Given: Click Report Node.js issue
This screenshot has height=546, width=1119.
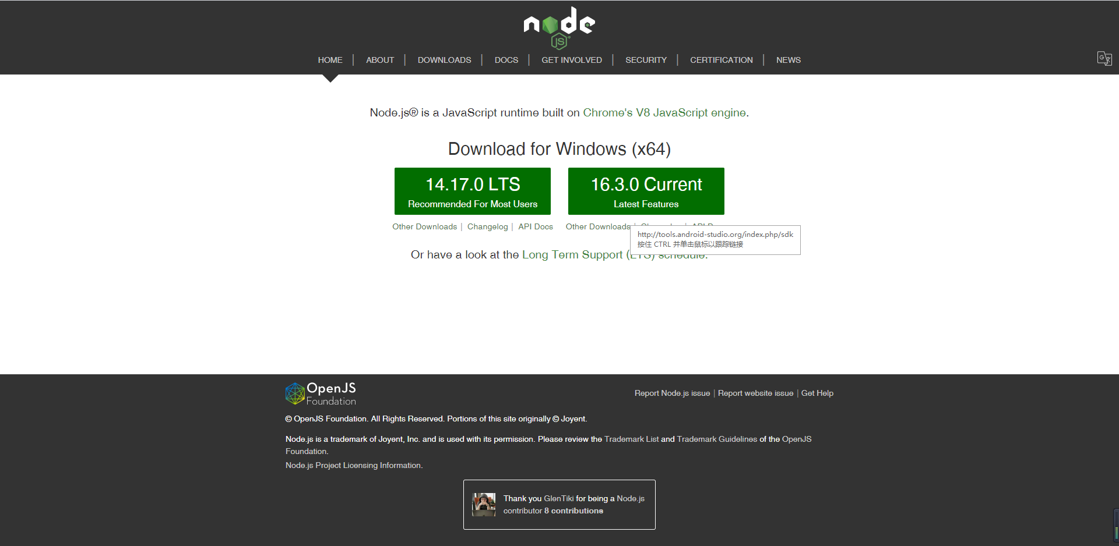Looking at the screenshot, I should point(672,393).
